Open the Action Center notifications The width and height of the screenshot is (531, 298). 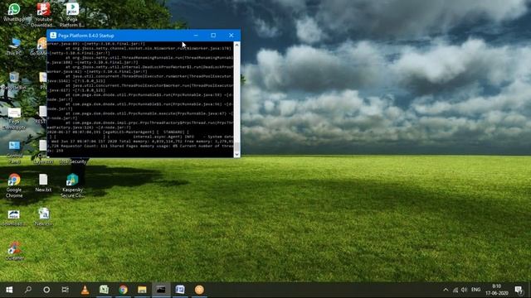(x=519, y=290)
